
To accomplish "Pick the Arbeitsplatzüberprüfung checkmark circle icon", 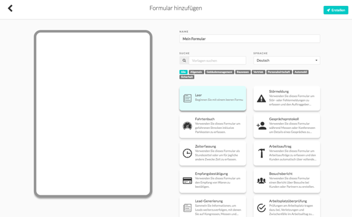I will click(261, 208).
